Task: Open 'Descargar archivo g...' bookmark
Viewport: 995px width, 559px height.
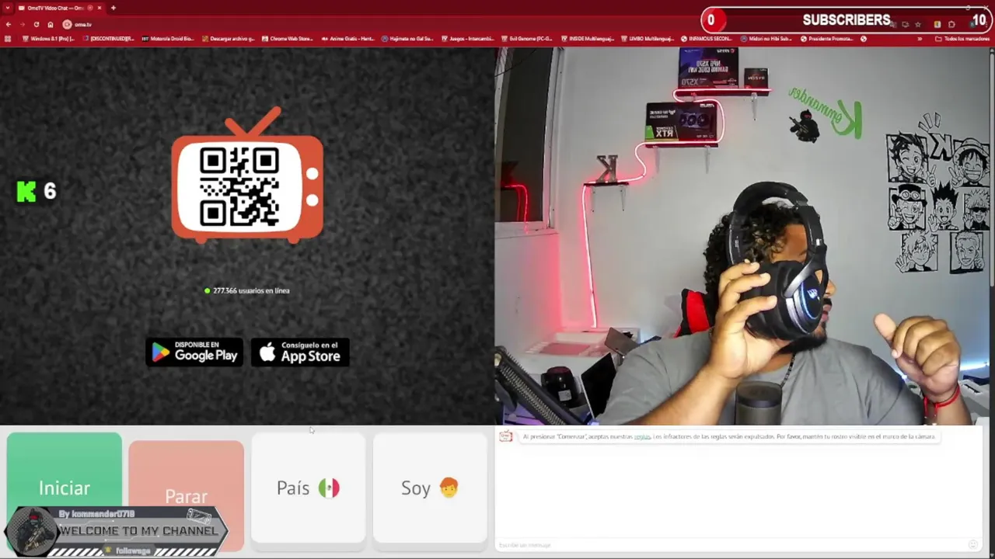Action: 227,39
